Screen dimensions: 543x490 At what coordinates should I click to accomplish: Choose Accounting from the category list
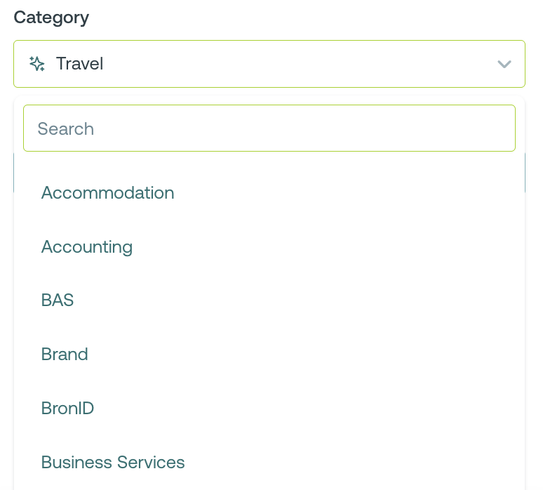coord(87,246)
